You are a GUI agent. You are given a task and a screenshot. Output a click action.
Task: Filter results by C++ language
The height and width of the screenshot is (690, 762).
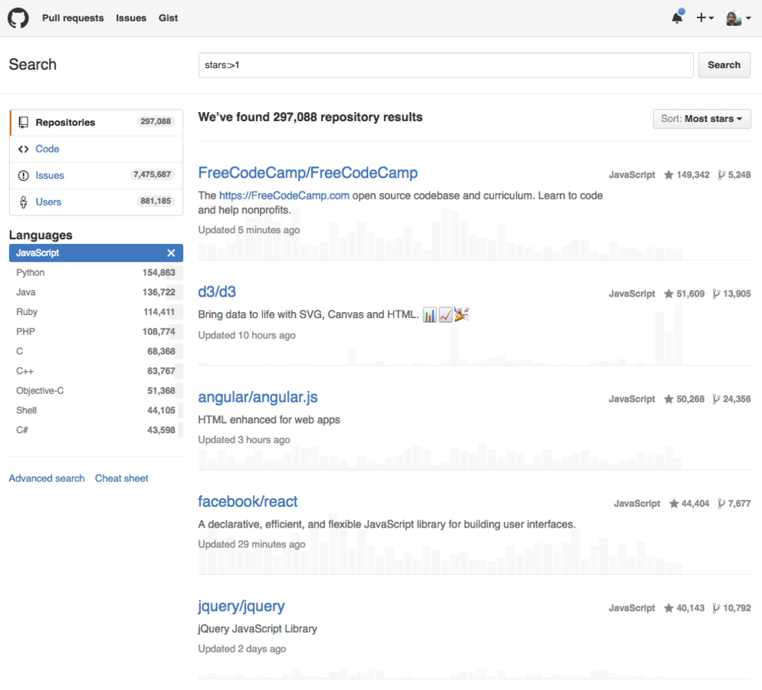[97, 371]
